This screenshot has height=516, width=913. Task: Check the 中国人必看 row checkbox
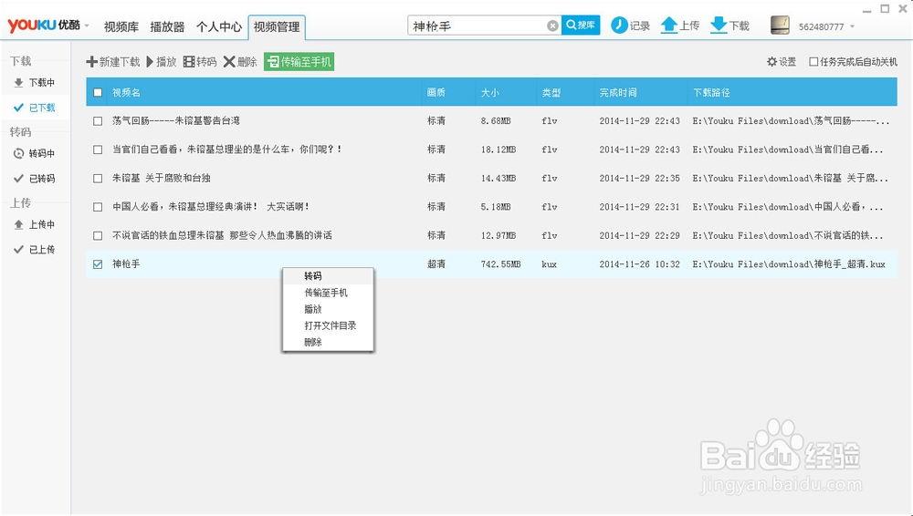(x=98, y=207)
